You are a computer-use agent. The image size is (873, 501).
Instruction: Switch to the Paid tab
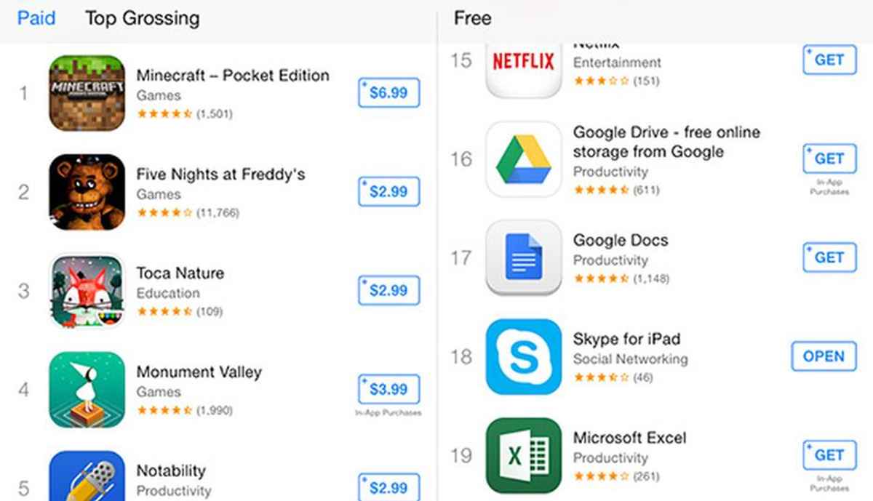[36, 18]
